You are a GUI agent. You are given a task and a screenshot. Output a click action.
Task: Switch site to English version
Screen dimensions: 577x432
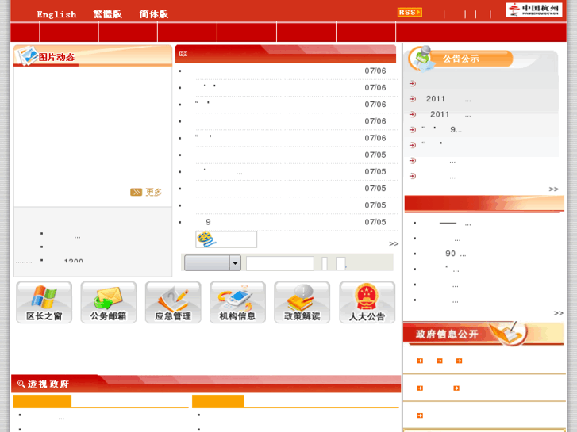tap(56, 14)
